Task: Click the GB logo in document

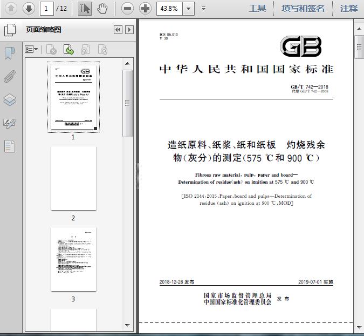Action: [x=300, y=46]
